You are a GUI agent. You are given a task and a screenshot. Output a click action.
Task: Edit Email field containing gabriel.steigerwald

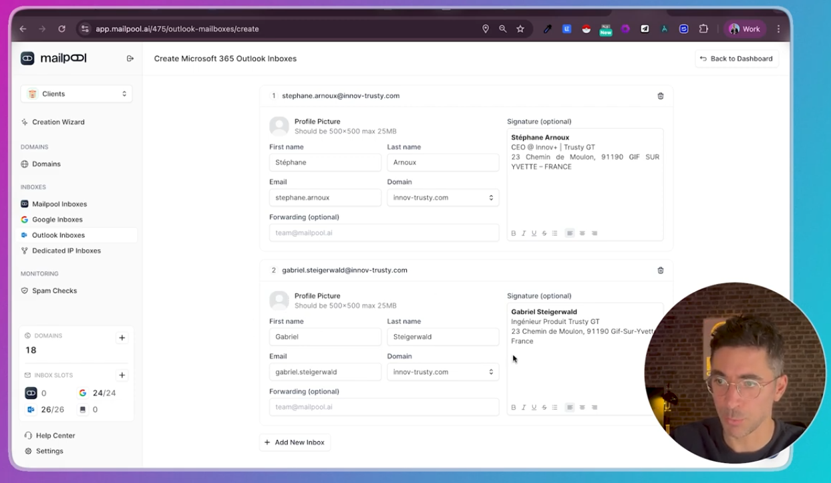pos(325,372)
